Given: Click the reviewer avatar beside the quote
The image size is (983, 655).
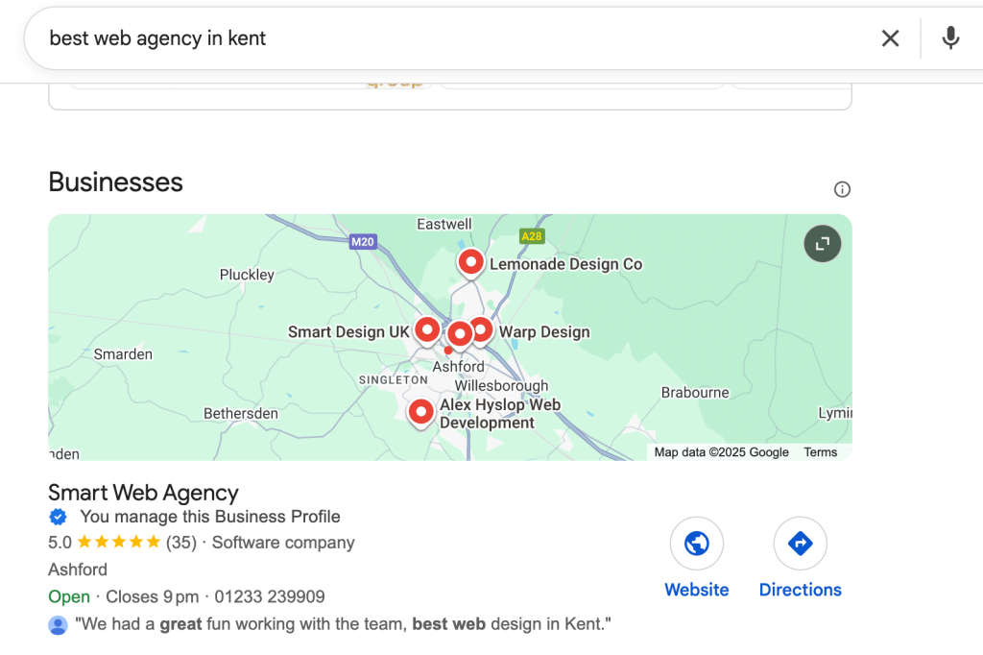Looking at the screenshot, I should click(58, 625).
